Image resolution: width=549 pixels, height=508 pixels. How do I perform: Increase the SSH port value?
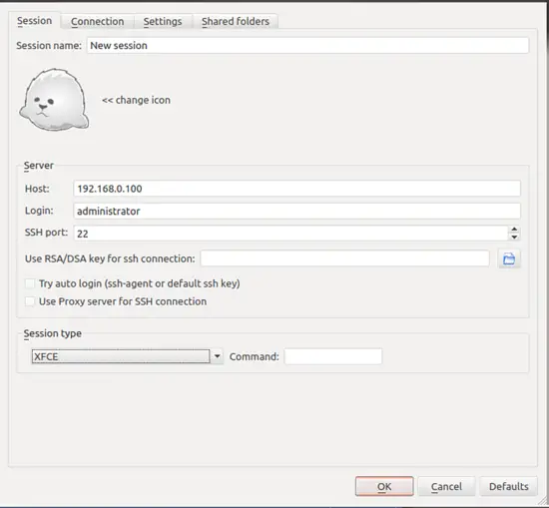[514, 230]
